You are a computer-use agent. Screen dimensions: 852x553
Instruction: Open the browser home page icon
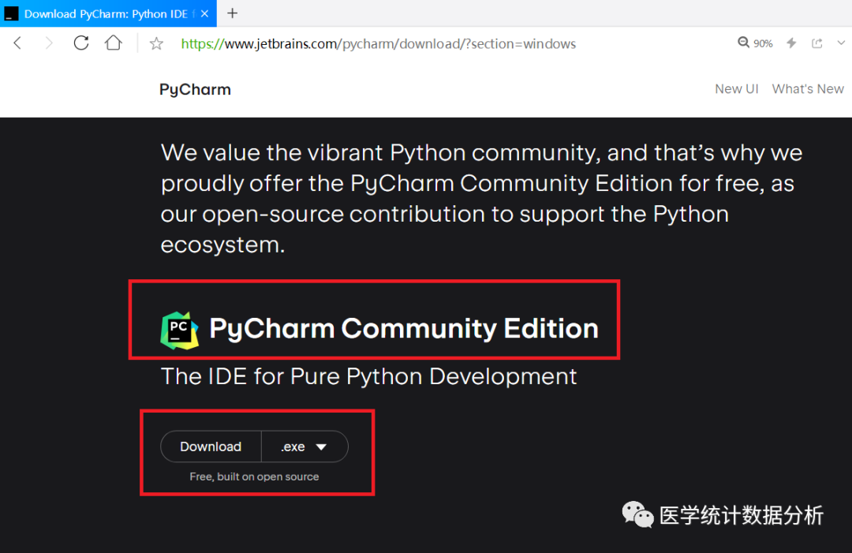(114, 43)
